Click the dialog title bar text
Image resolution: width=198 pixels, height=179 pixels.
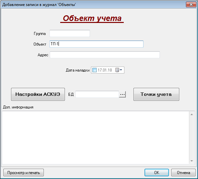click(x=39, y=5)
